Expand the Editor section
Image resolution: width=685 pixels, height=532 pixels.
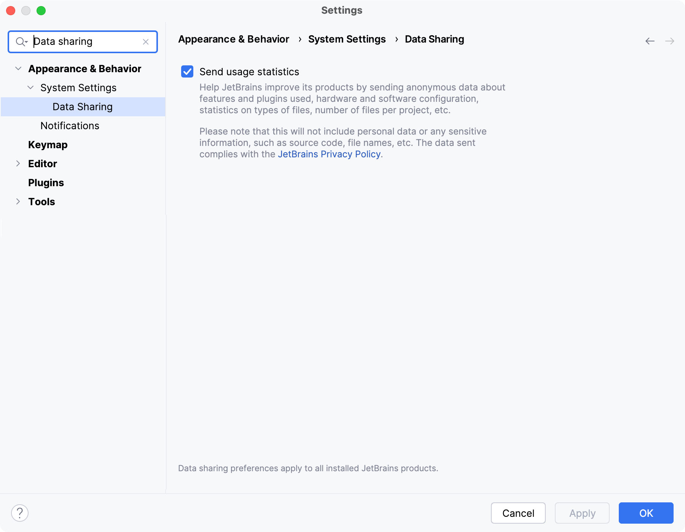coord(18,163)
